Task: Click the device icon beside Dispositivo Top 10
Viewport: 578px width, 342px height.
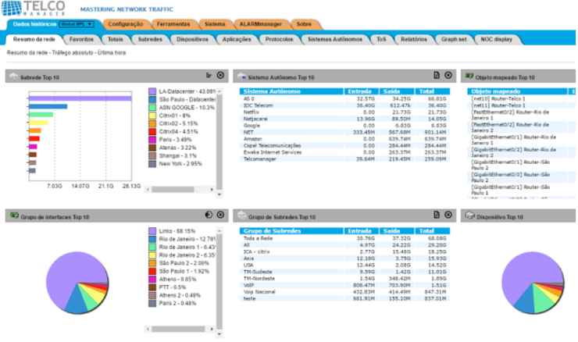Action: click(x=469, y=216)
